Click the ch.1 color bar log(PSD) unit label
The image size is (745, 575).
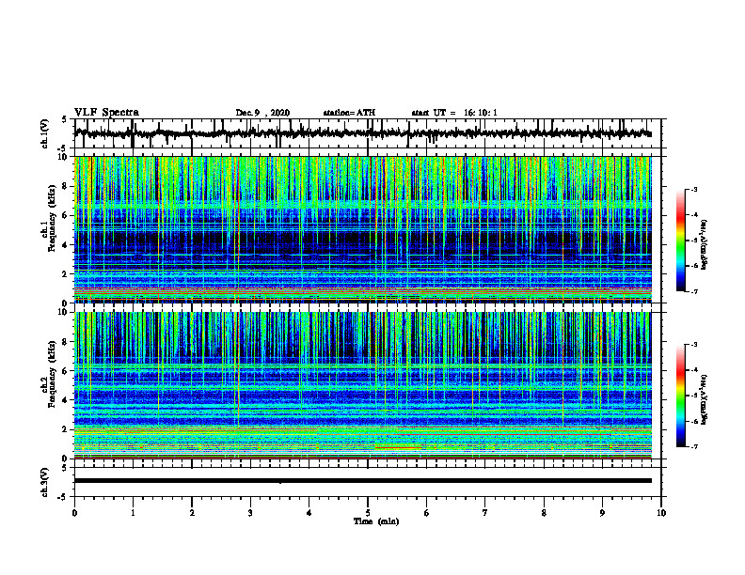click(x=705, y=244)
